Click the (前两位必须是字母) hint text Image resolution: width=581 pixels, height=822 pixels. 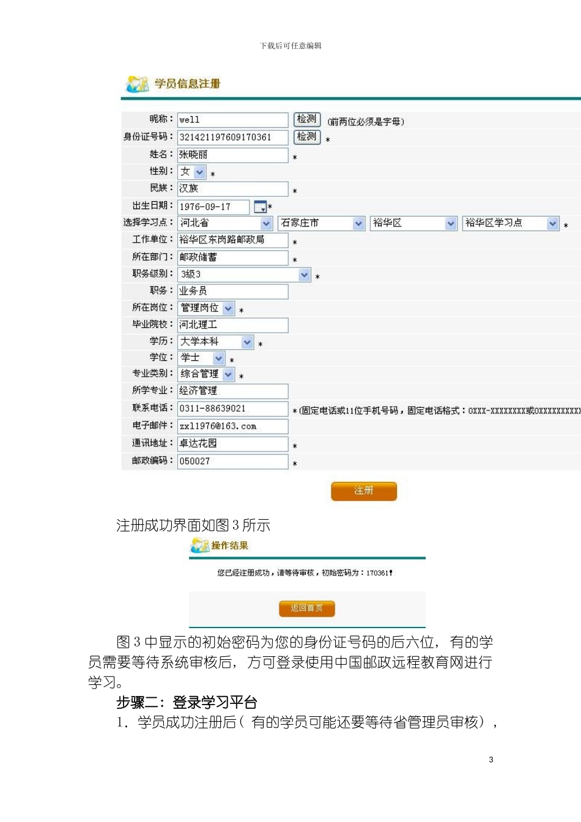(x=366, y=122)
